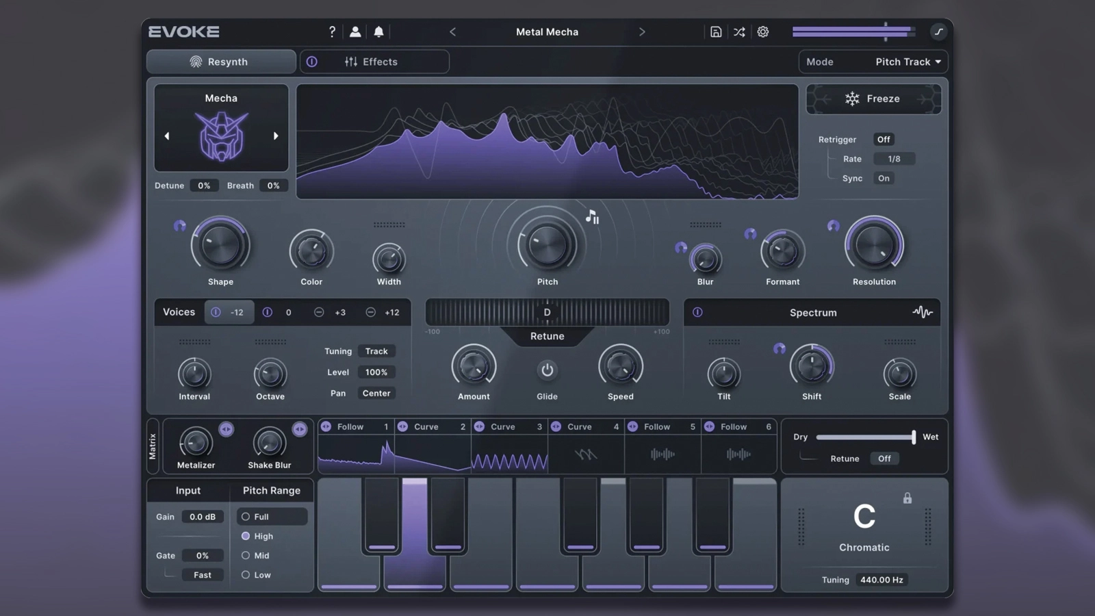Click the Spectrum waveform icon
This screenshot has width=1095, height=616.
[922, 312]
